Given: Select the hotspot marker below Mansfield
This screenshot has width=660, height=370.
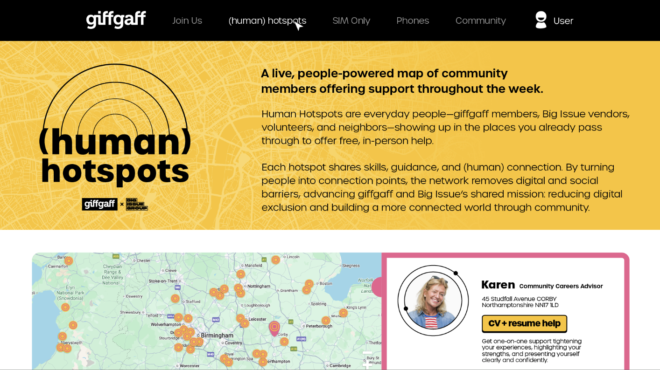Looking at the screenshot, I should pos(241,274).
